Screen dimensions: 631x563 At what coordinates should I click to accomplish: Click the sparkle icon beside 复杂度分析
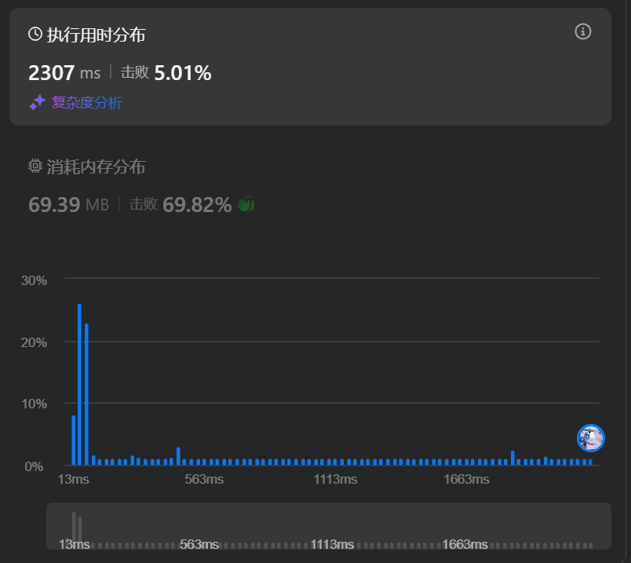click(38, 102)
